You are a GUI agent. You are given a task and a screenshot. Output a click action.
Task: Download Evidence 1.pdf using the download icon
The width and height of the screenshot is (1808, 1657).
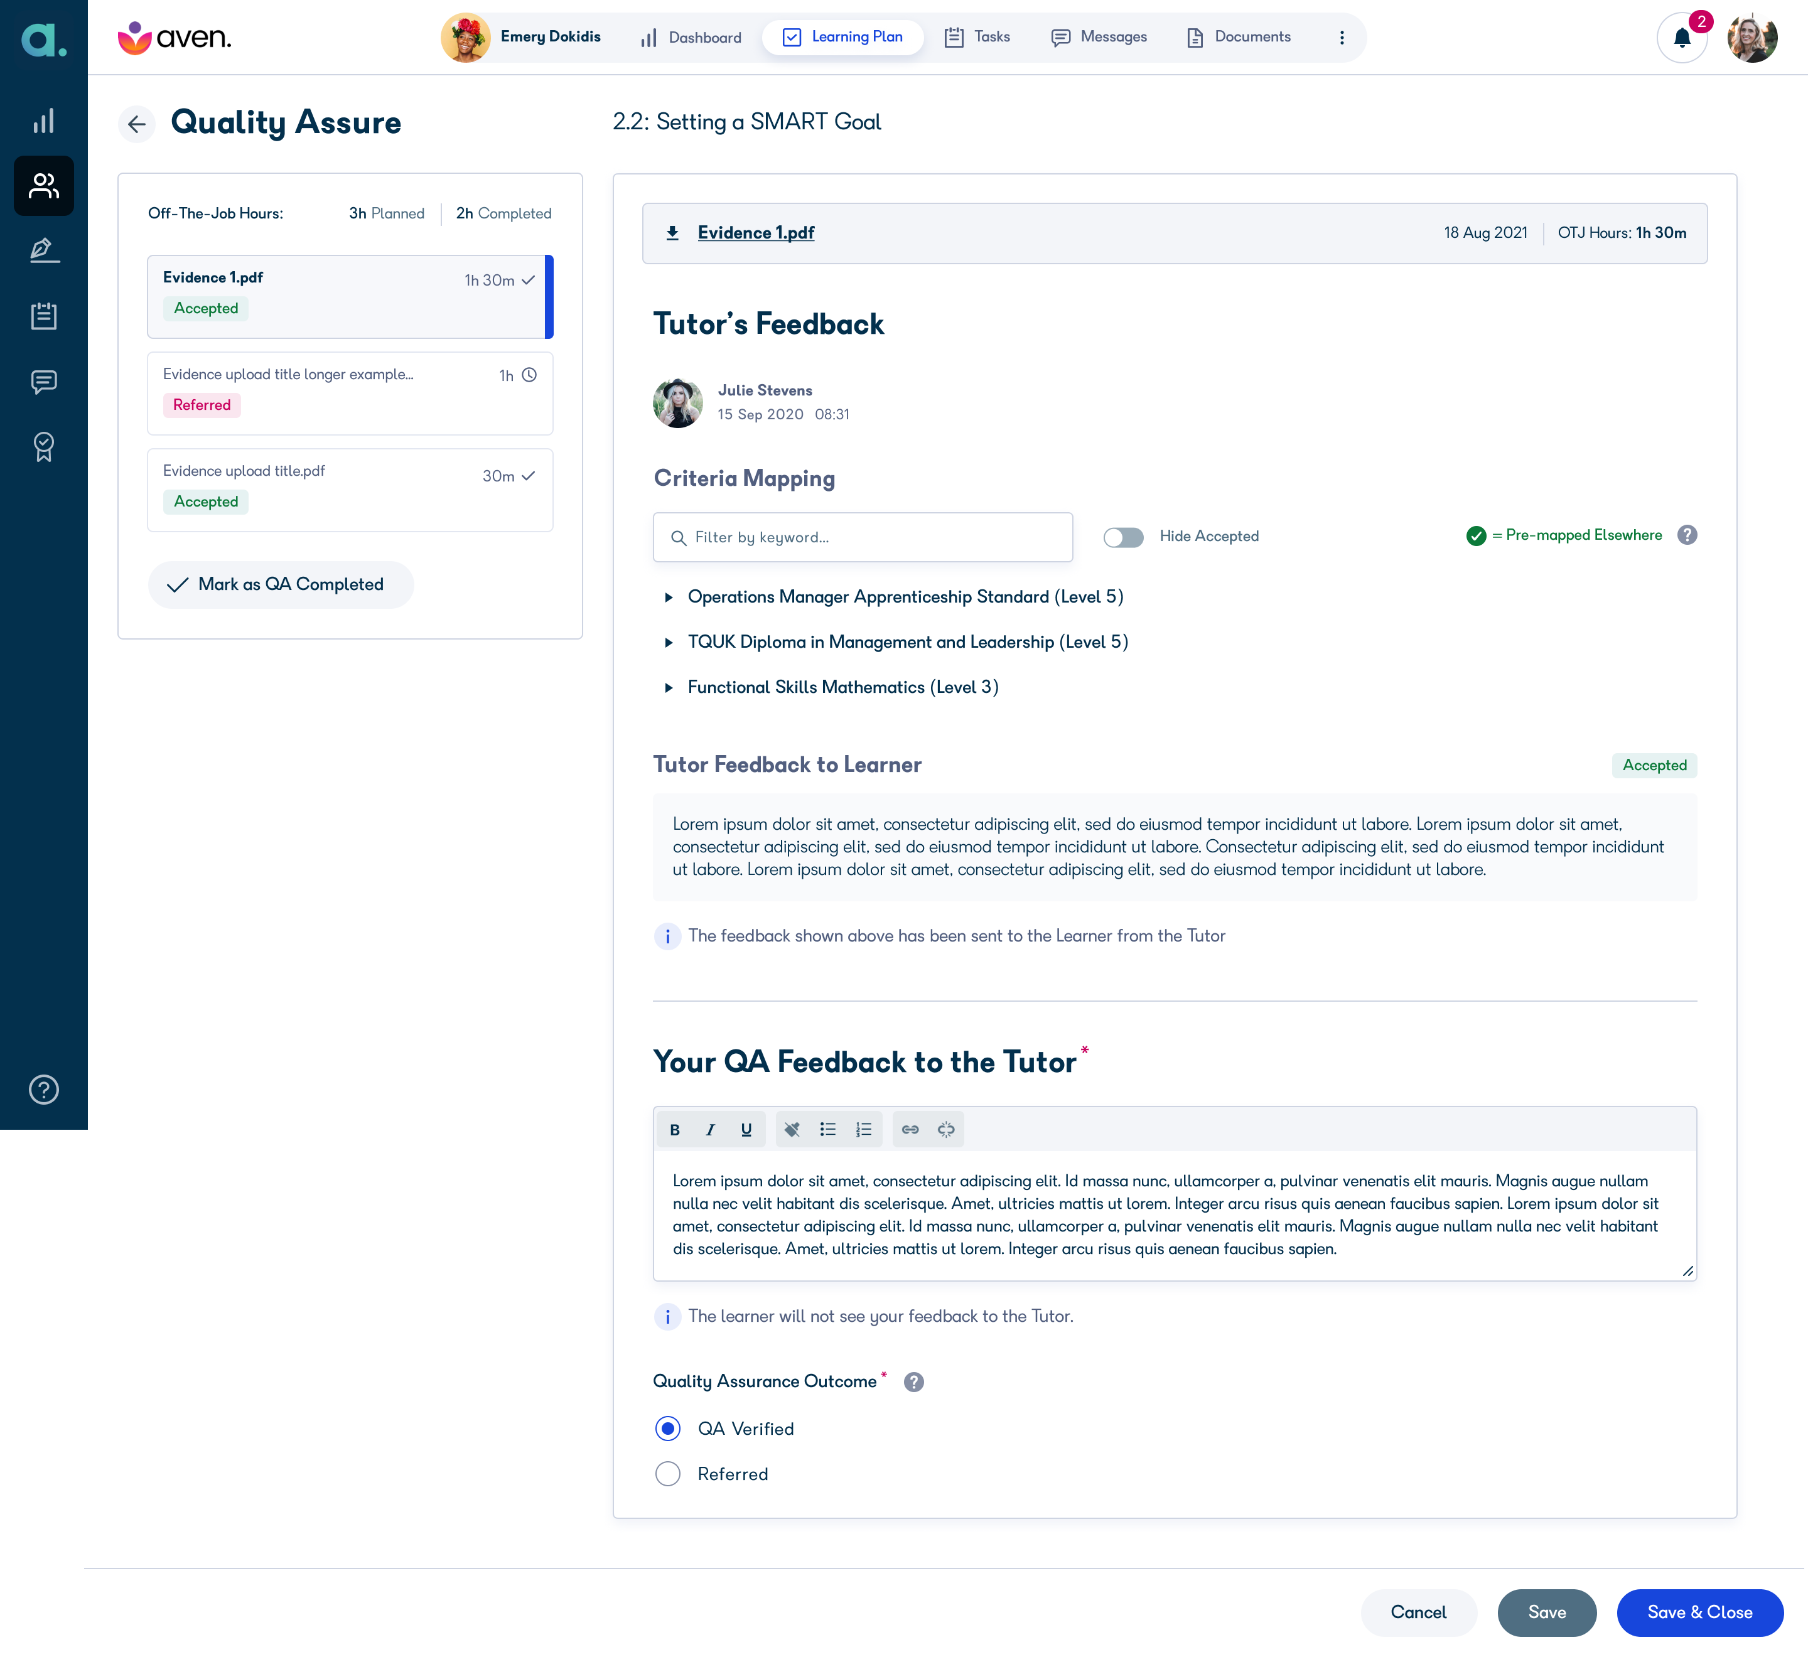(672, 233)
